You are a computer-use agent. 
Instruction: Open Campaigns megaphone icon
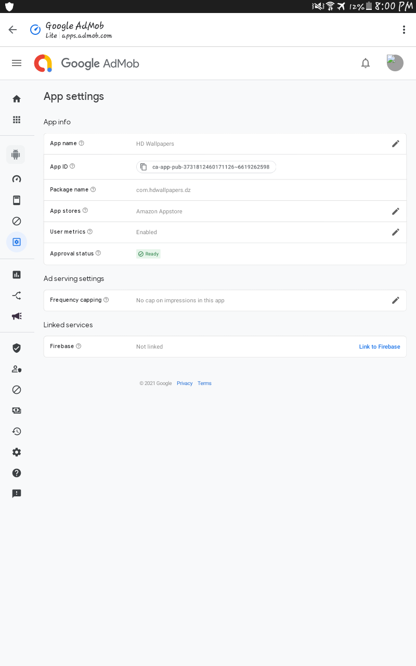pos(17,316)
